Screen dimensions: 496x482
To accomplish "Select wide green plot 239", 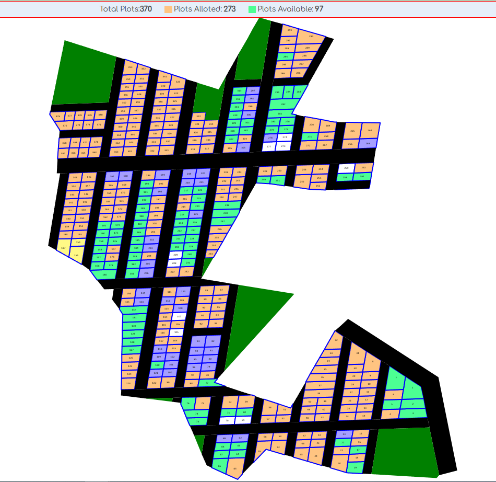I will point(227,205).
